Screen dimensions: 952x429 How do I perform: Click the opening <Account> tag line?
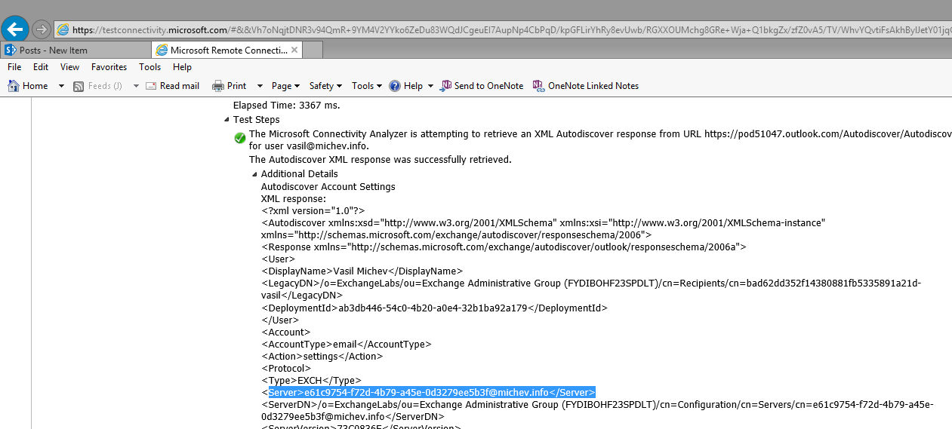(x=285, y=332)
